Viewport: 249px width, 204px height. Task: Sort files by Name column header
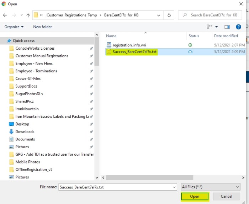click(x=111, y=36)
